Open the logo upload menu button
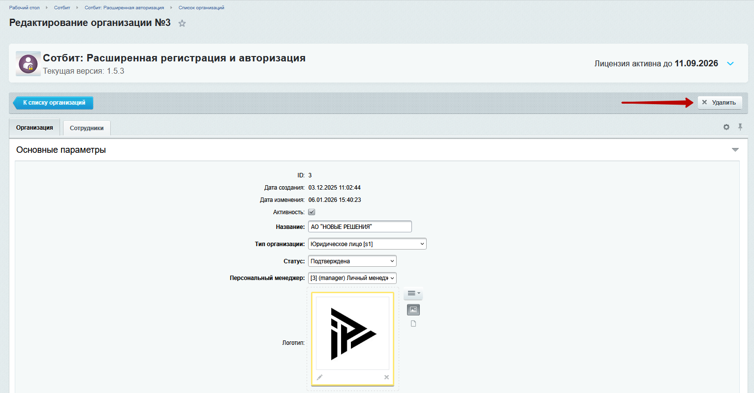 (x=413, y=294)
